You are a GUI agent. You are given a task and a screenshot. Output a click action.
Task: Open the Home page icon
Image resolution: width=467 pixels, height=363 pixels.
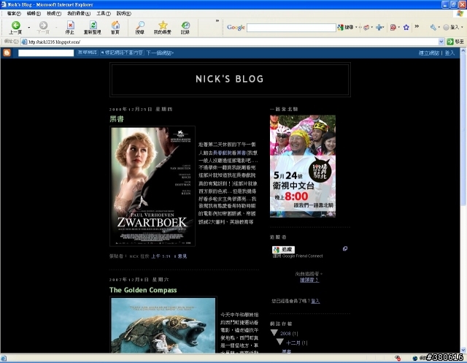coord(115,28)
